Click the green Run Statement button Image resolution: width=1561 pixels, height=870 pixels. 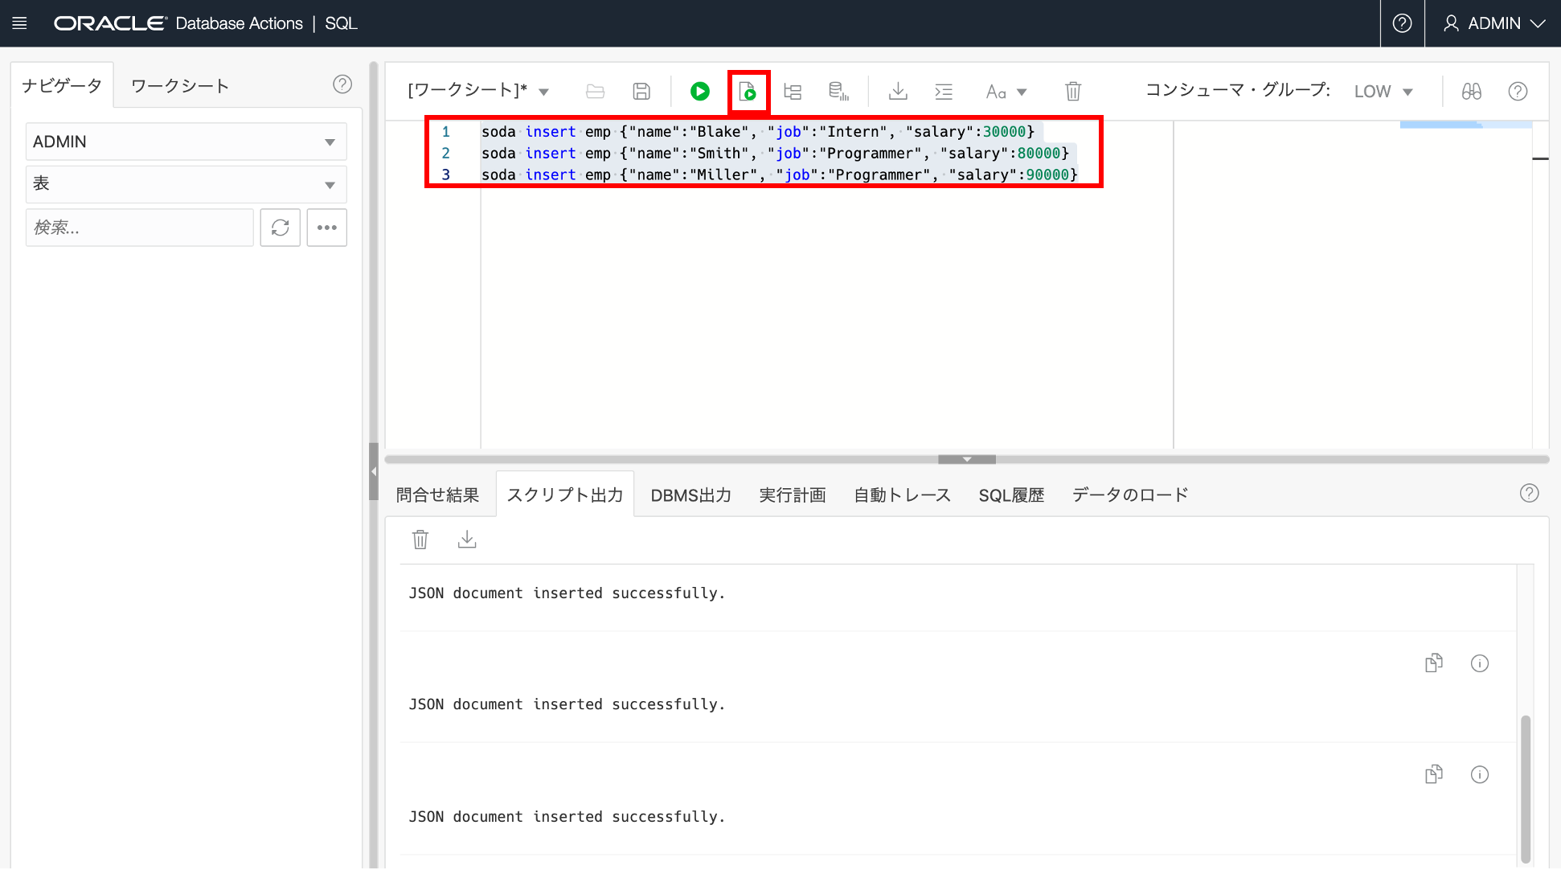(x=699, y=92)
